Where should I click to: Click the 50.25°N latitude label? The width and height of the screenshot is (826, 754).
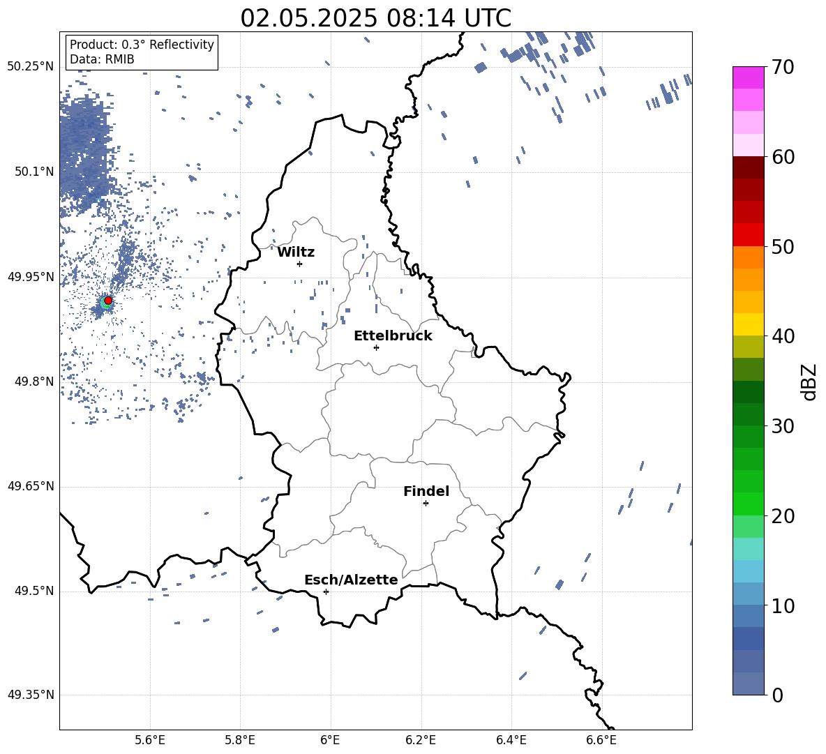[x=31, y=67]
